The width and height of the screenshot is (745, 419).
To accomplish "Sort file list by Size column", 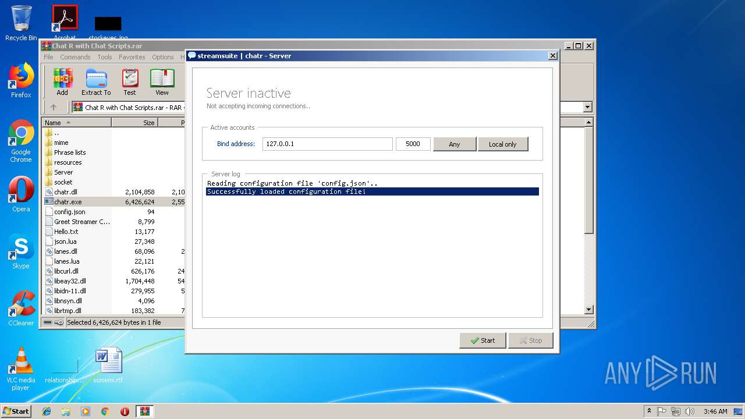I will [x=134, y=123].
